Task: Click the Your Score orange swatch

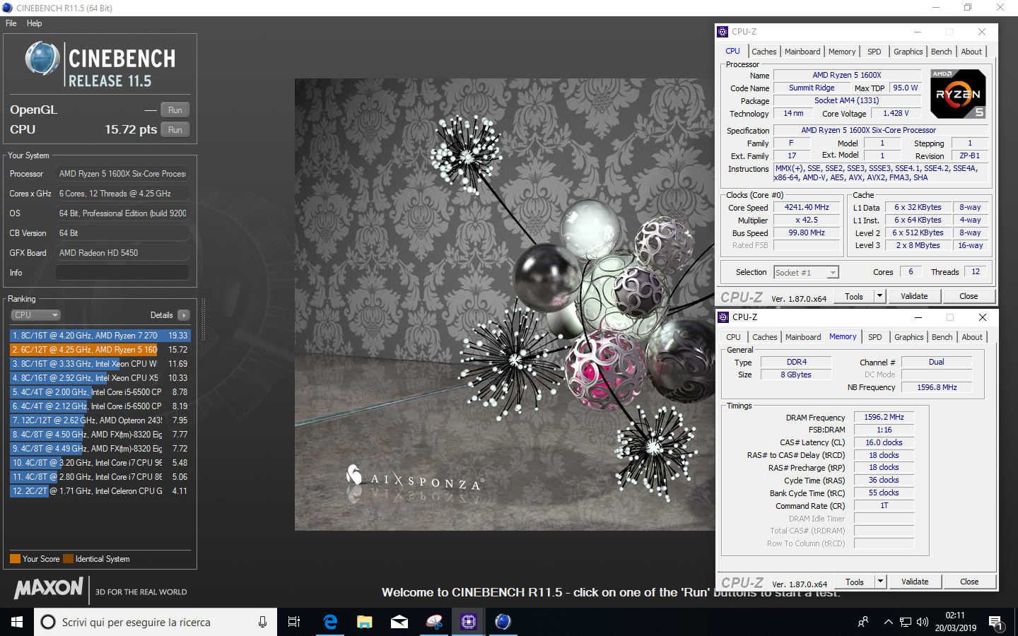Action: [x=15, y=559]
